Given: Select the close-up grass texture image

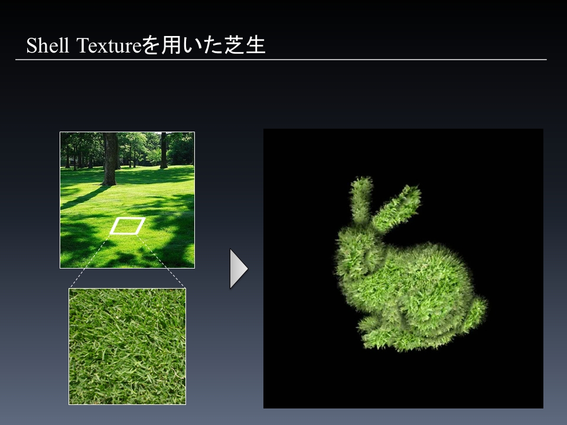Looking at the screenshot, I should pos(128,346).
